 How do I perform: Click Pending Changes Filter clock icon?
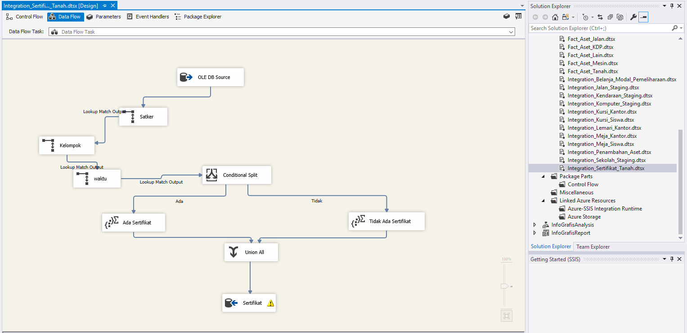click(585, 17)
